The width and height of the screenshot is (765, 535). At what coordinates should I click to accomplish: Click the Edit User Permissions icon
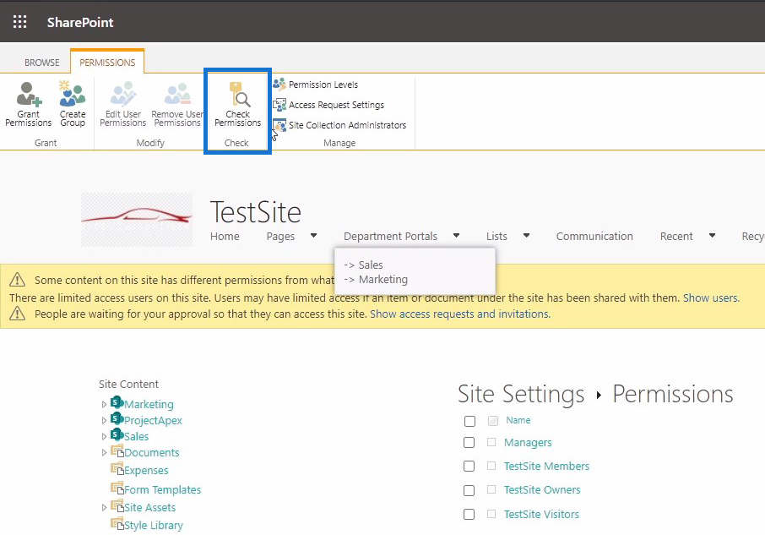pos(123,94)
